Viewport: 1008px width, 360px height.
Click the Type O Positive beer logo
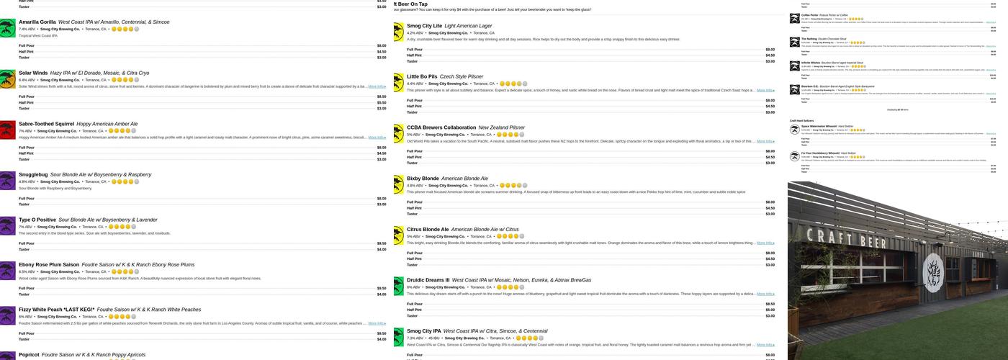click(x=7, y=225)
